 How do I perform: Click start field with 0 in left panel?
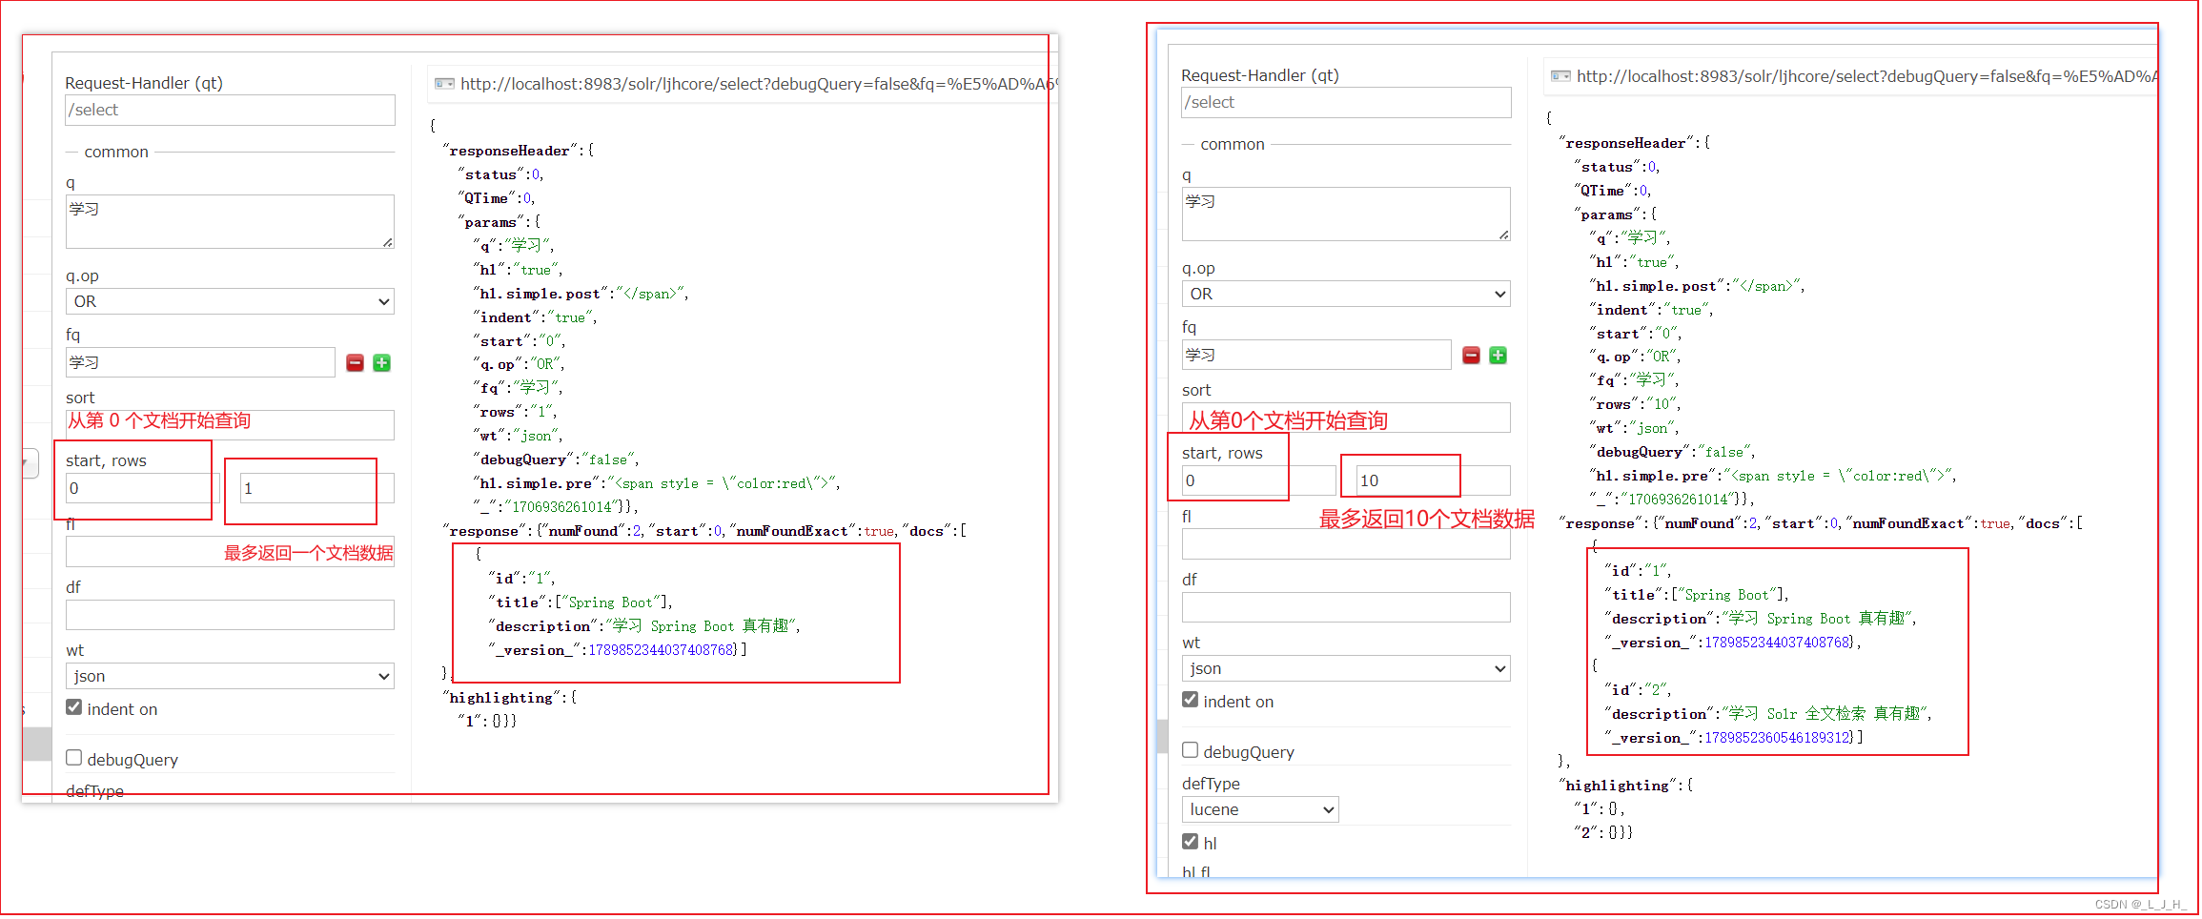pyautogui.click(x=142, y=489)
